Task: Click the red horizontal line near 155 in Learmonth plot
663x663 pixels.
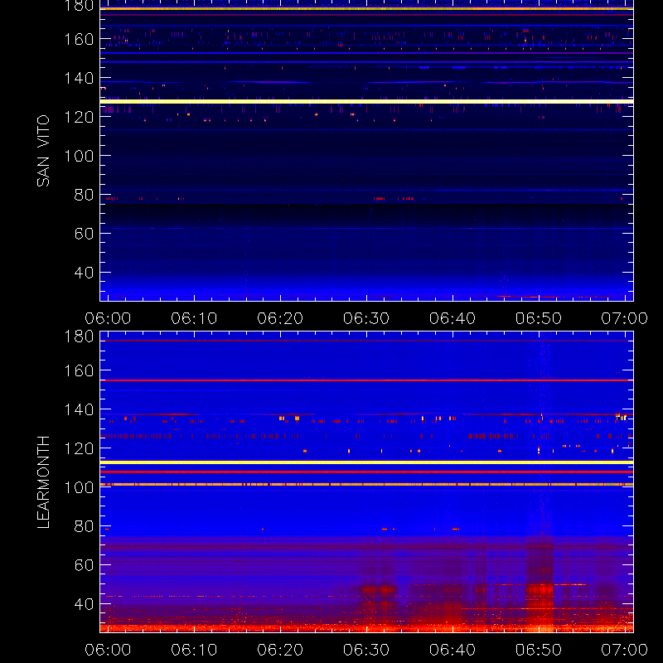Action: tap(366, 380)
